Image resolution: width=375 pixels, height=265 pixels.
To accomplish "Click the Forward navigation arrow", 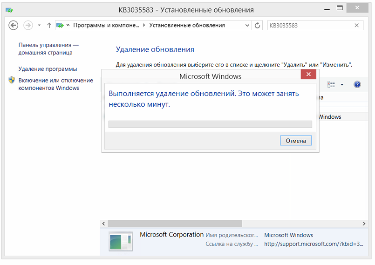I will (28, 26).
